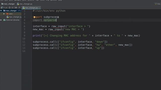This screenshot has height=90, width=161.
Task: Expand the venv folder
Action: coord(4,14)
